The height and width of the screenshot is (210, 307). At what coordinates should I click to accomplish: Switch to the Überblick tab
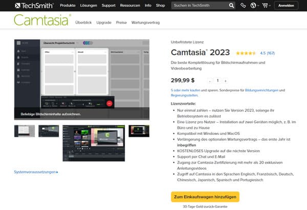pos(83,22)
